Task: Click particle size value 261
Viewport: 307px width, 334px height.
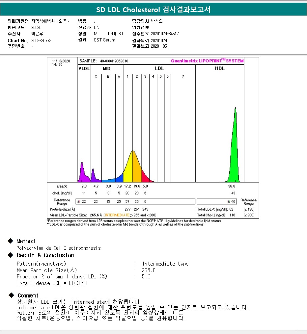Action: 137,209
